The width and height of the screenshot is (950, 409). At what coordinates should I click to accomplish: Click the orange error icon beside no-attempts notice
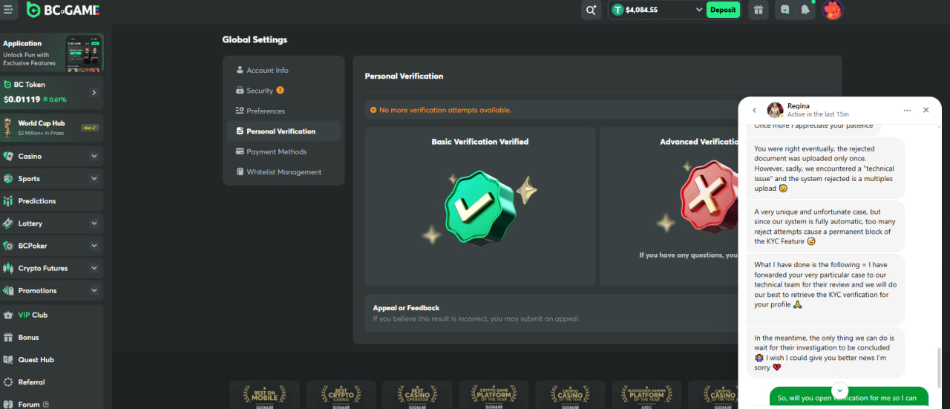(373, 110)
